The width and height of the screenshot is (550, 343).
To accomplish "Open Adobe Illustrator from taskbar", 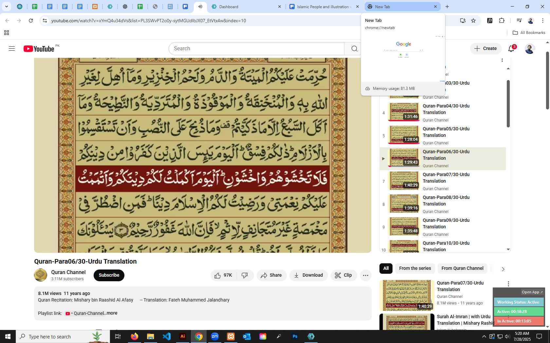I will (x=183, y=336).
